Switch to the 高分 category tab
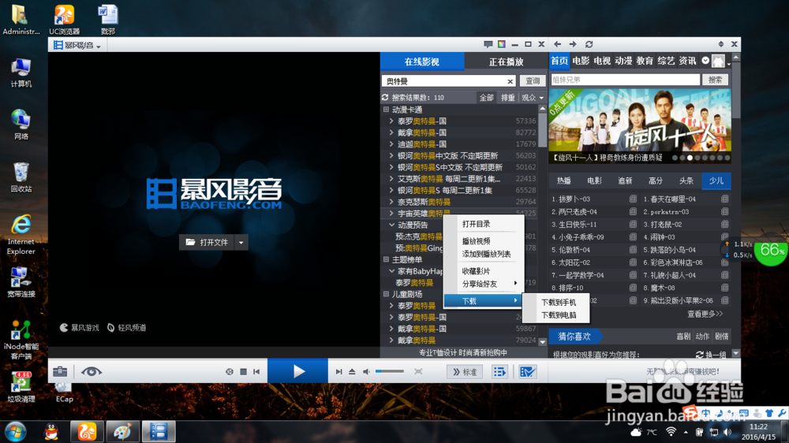789x443 pixels. (x=655, y=181)
